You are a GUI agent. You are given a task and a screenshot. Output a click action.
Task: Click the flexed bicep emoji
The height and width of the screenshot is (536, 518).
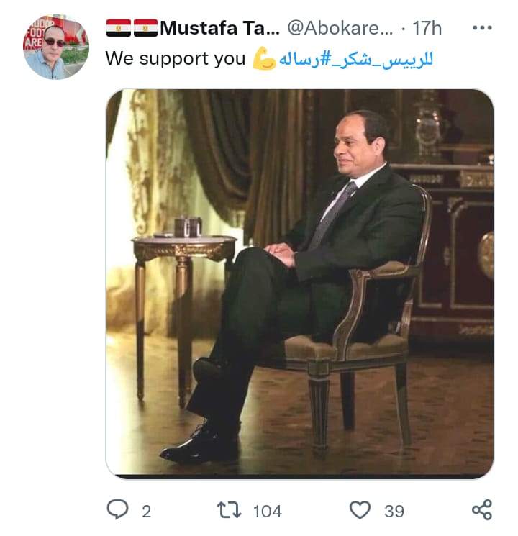(264, 58)
